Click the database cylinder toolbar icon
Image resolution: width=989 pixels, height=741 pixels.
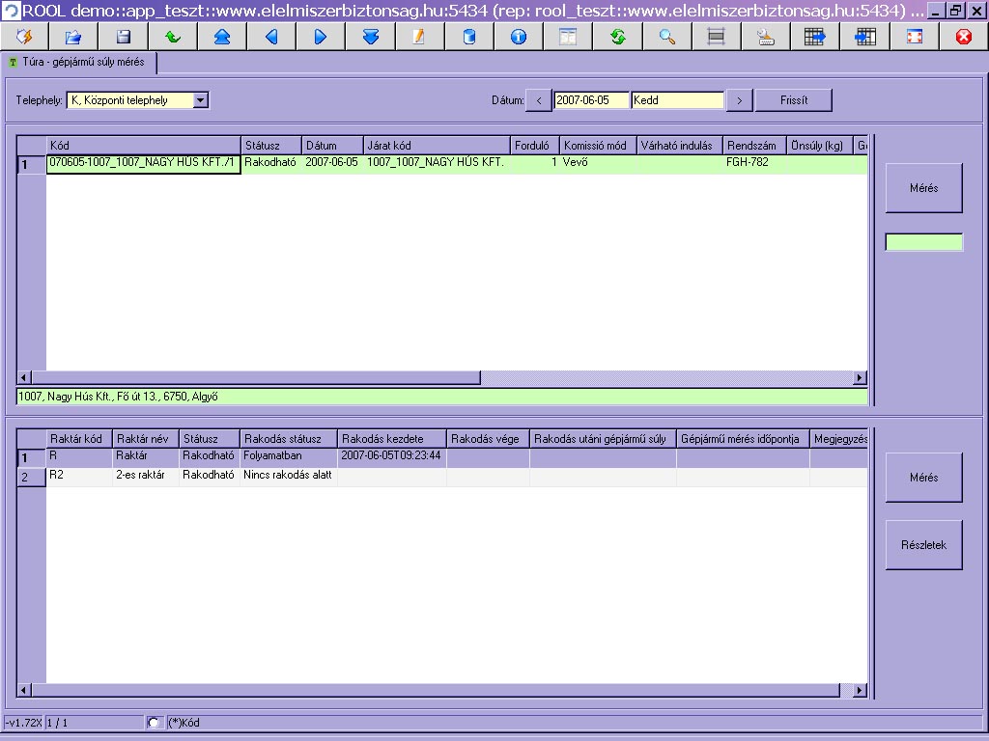(x=469, y=37)
